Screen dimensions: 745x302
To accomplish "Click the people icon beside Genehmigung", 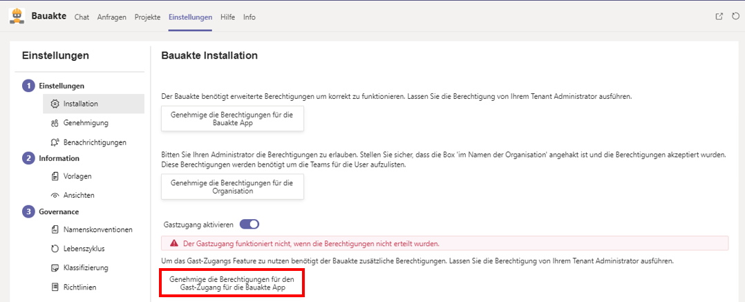I will (x=54, y=123).
